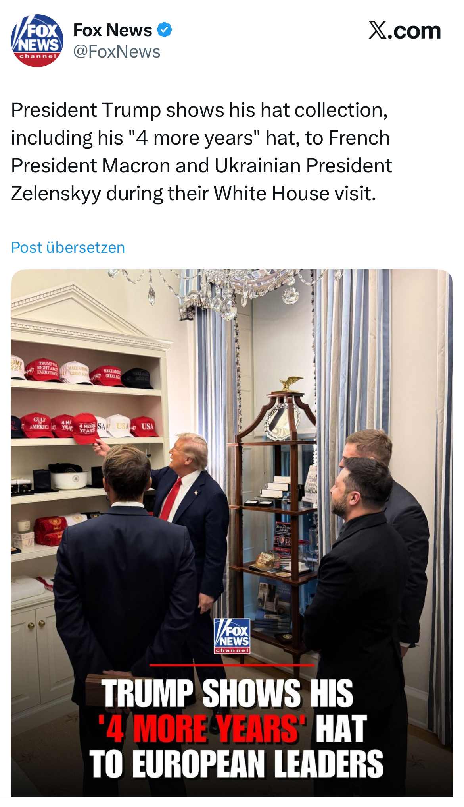464x807 pixels.
Task: Click the tweet text about hat collection
Action: [x=201, y=152]
